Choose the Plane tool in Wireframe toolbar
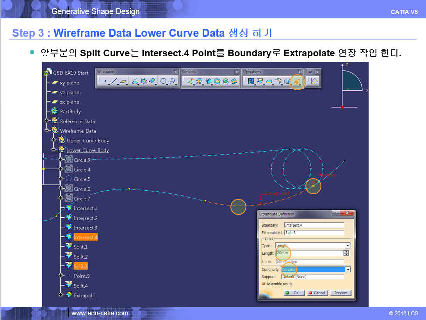Screen dimensions: 426x320 [x=123, y=82]
